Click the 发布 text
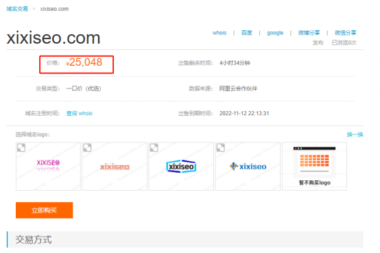Viewport: 380px width, 253px height. tap(318, 43)
